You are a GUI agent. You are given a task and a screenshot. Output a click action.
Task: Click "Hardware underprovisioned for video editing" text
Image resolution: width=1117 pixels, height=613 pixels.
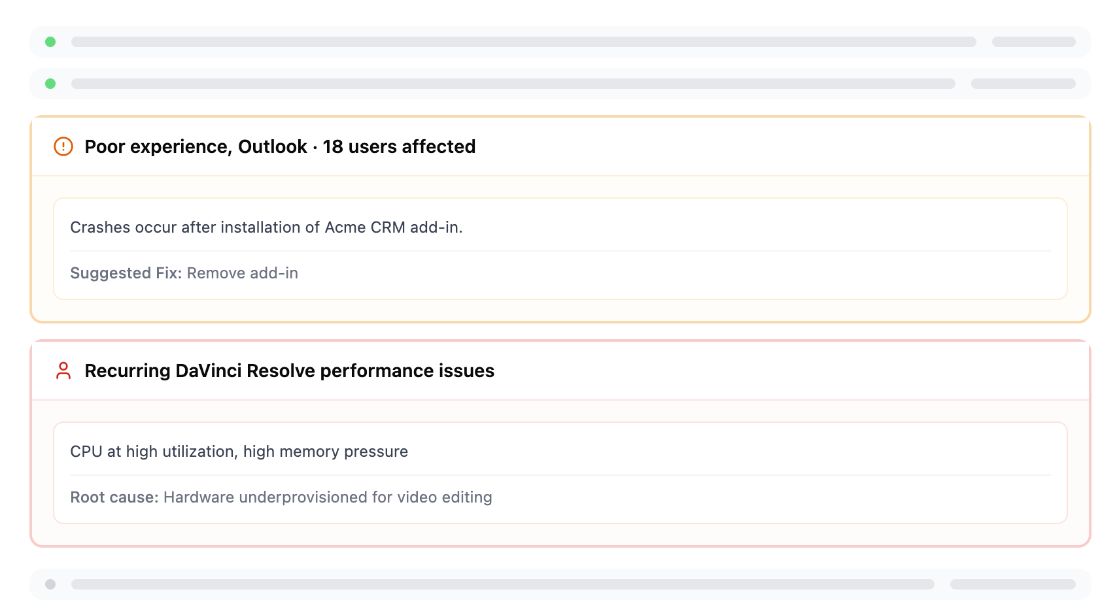(327, 497)
